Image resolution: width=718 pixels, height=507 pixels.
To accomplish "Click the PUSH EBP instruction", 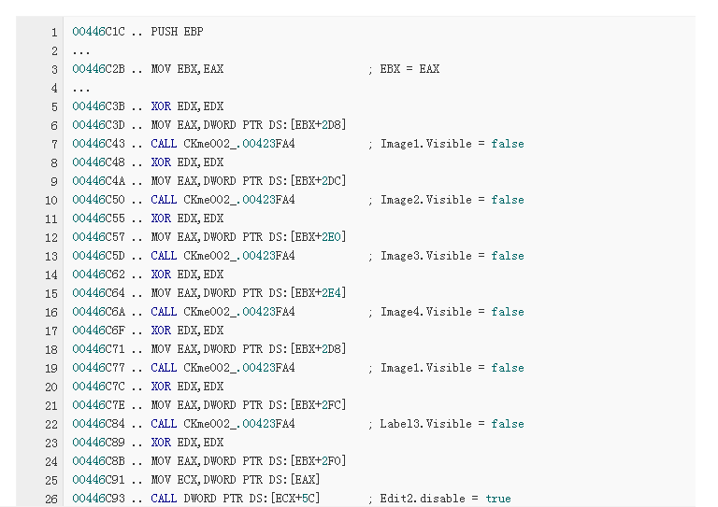I will tap(177, 32).
